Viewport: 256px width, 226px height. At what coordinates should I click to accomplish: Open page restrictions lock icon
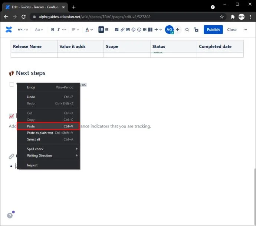196,30
